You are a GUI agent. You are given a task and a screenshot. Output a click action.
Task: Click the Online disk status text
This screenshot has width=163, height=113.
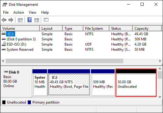pyautogui.click(x=9, y=86)
